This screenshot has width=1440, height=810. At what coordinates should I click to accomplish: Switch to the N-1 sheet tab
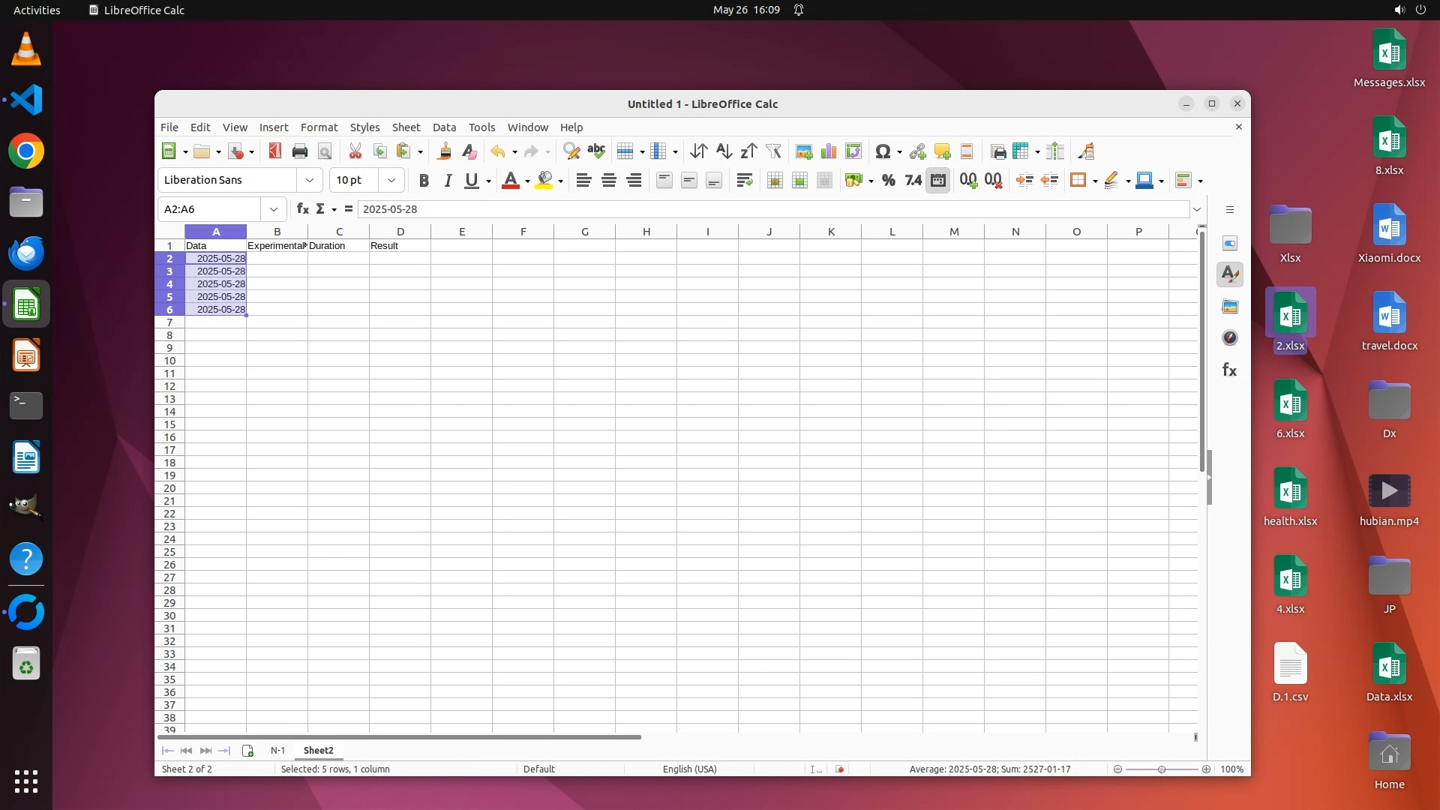(277, 750)
